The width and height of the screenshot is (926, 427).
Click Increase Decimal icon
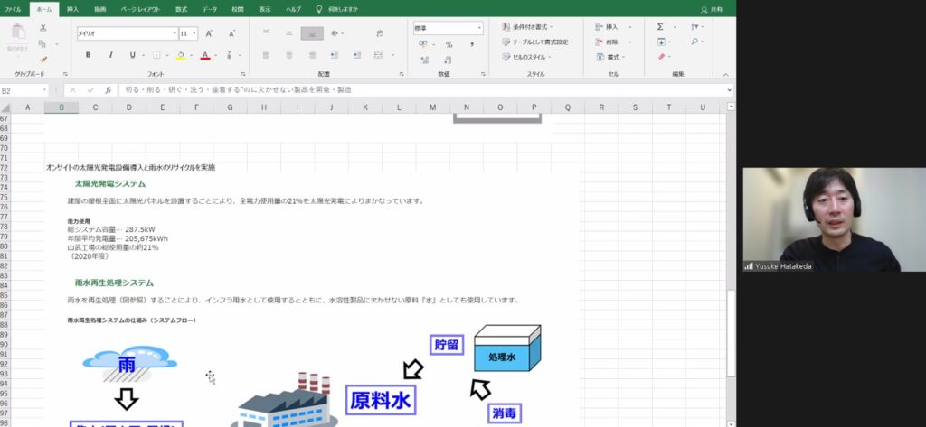coord(425,60)
